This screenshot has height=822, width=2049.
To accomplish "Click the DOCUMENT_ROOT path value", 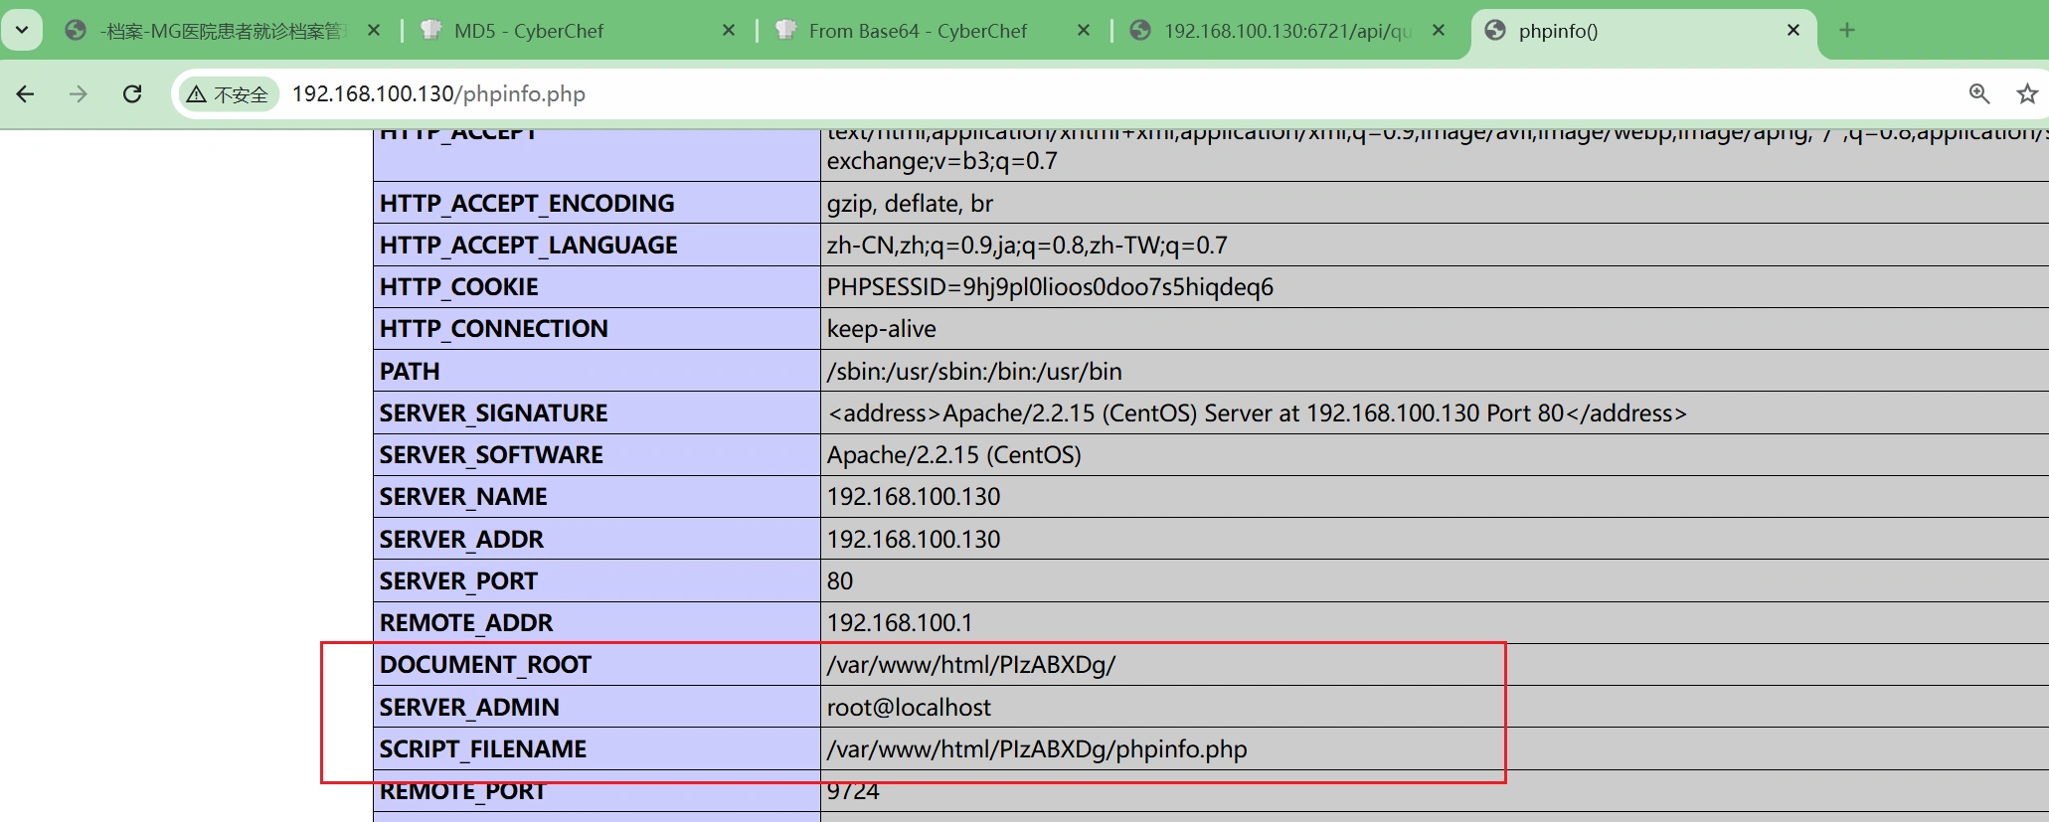I will pos(970,665).
